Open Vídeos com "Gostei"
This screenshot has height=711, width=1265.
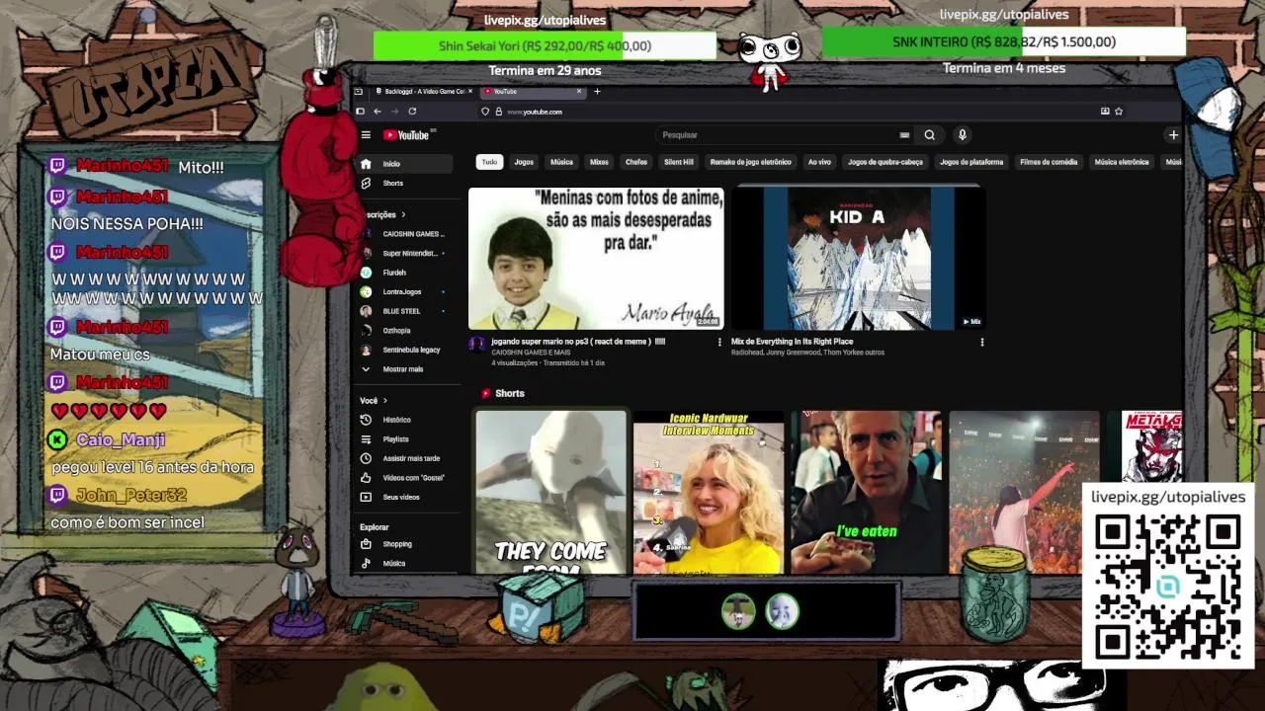(405, 478)
